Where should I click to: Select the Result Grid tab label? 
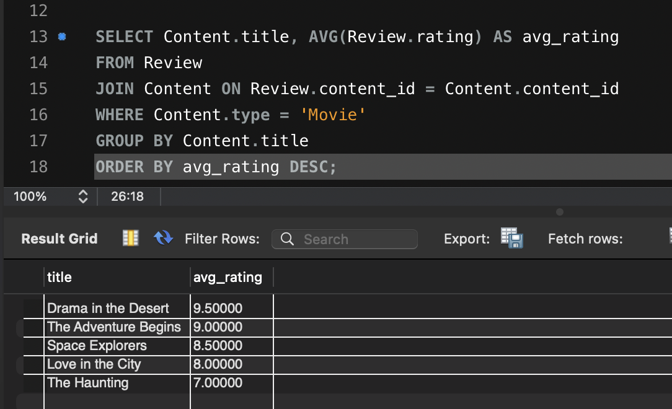tap(59, 238)
